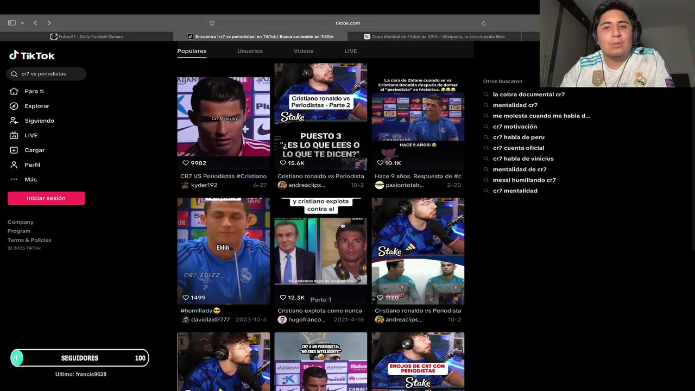The width and height of the screenshot is (695, 391).
Task: Search suggestion me molesta cuando me habla
Action: pyautogui.click(x=541, y=116)
